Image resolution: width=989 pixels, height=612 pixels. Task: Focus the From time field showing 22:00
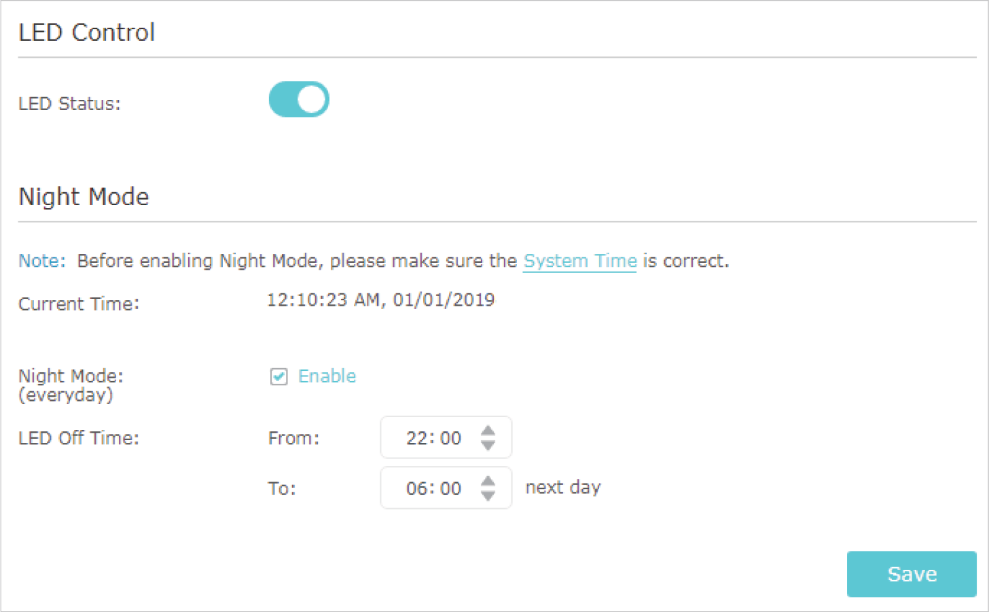446,437
